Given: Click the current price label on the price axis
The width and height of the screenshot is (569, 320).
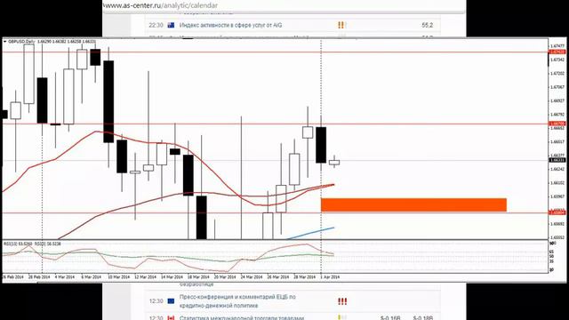Looking at the screenshot, I should [557, 160].
